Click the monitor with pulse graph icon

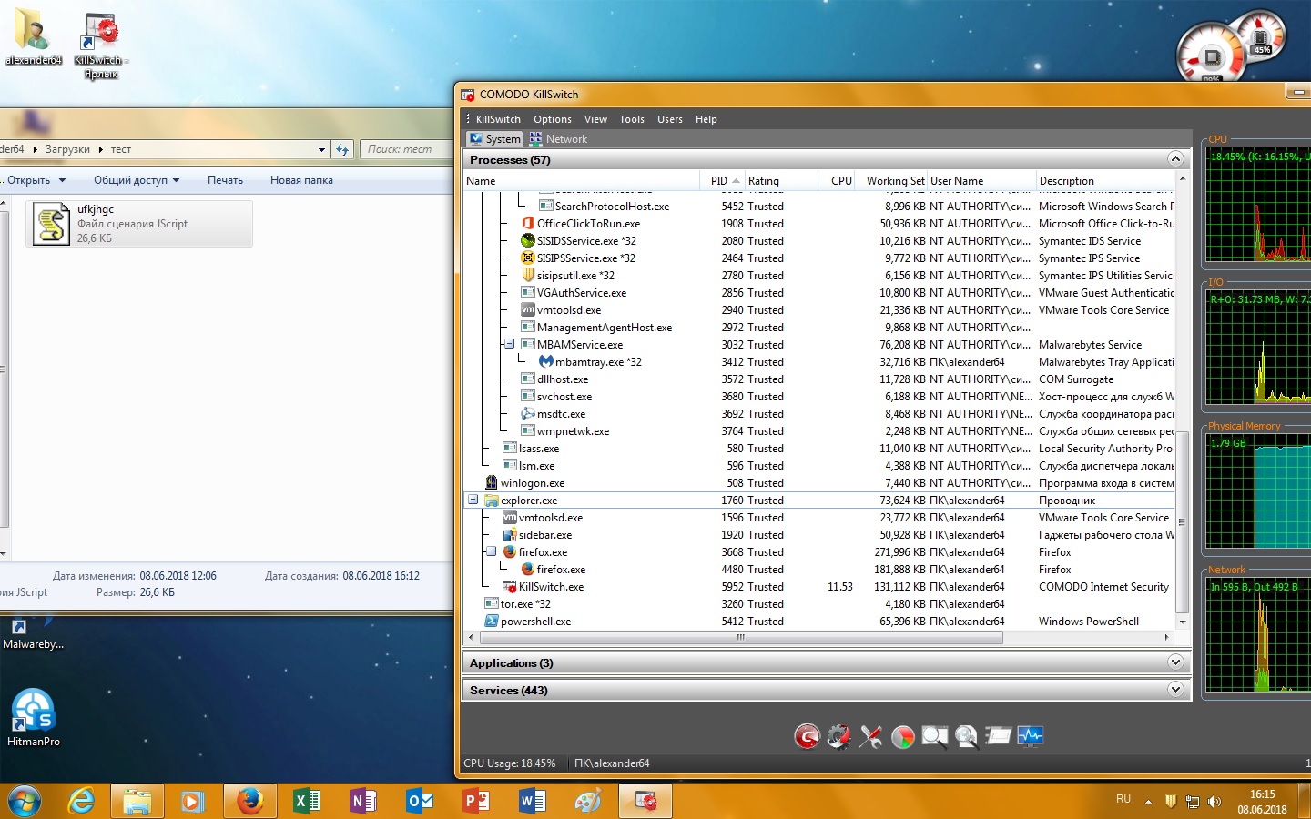[x=1030, y=736]
